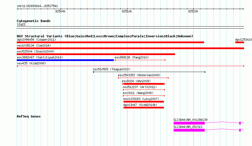The height and width of the screenshot is (146, 252).
Task: Select the 11q21 cytogenetic band label
Action: (x=21, y=24)
